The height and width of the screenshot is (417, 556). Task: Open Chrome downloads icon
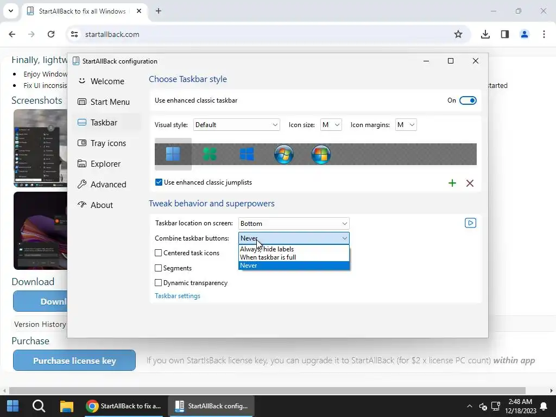click(485, 34)
